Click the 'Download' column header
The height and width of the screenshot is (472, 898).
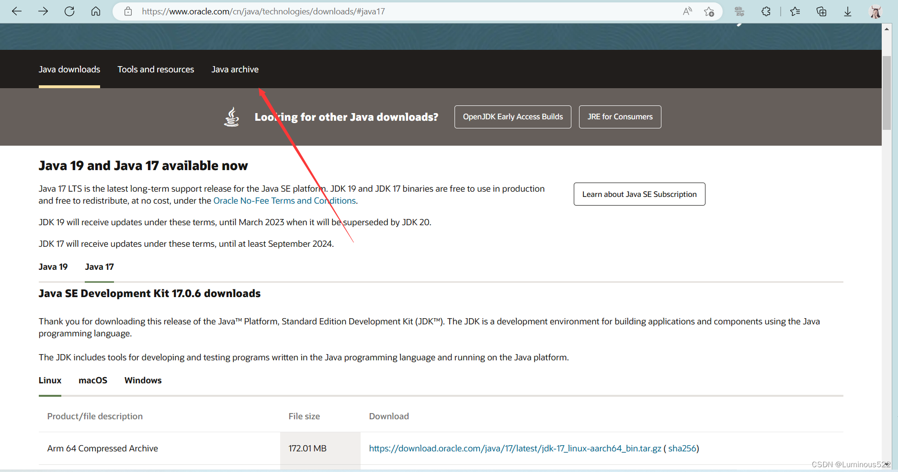pos(389,416)
